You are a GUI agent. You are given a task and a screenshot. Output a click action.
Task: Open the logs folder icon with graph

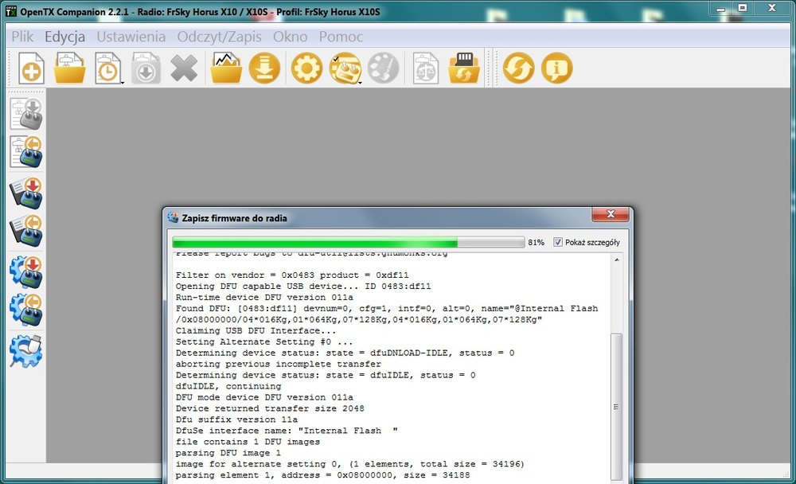pos(226,68)
